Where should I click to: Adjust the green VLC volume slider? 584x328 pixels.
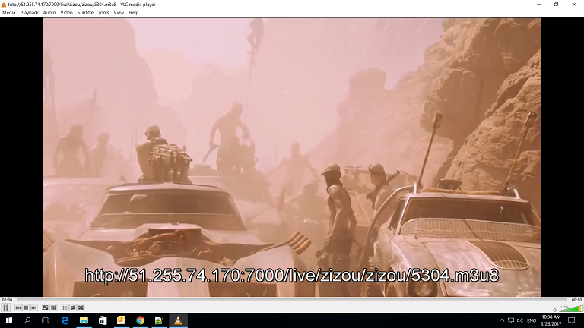pyautogui.click(x=570, y=308)
